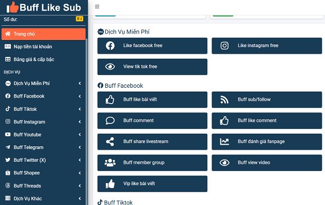Click the Twitter bird icon in sidebar

point(8,160)
